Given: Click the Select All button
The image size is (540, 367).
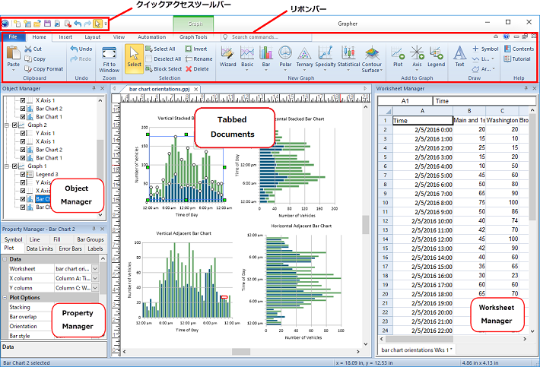Looking at the screenshot, I should tap(160, 49).
